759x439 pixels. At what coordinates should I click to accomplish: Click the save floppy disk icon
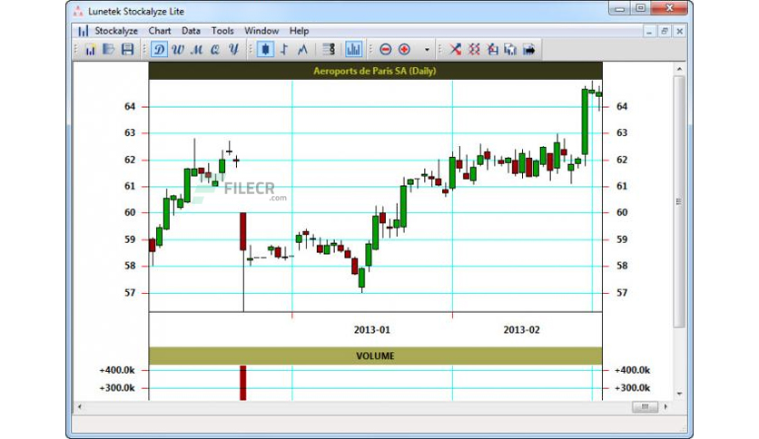[127, 49]
